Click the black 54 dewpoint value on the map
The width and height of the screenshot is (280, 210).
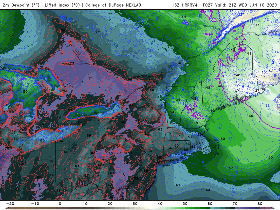coord(172,112)
